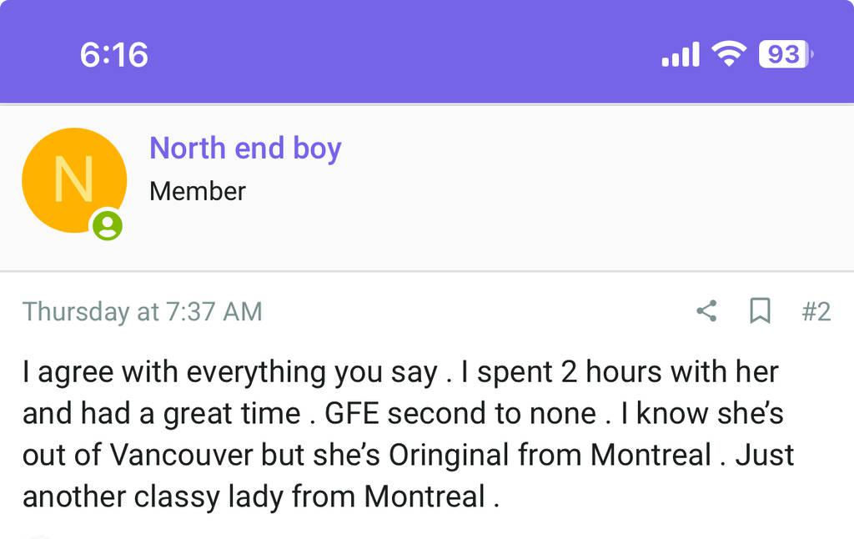This screenshot has width=854, height=539.
Task: Tap the orange N avatar
Action: point(73,179)
